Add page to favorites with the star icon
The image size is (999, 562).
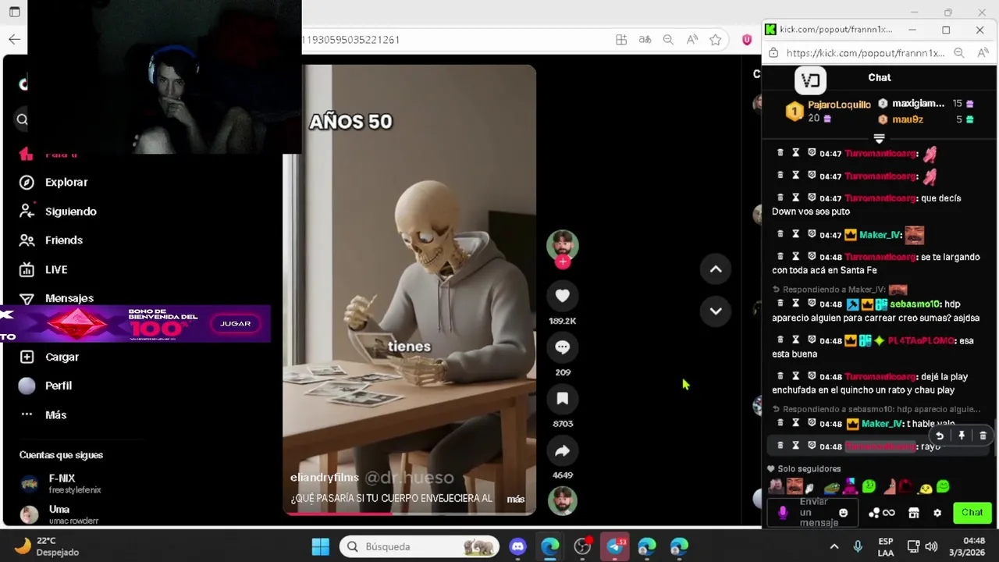point(715,40)
